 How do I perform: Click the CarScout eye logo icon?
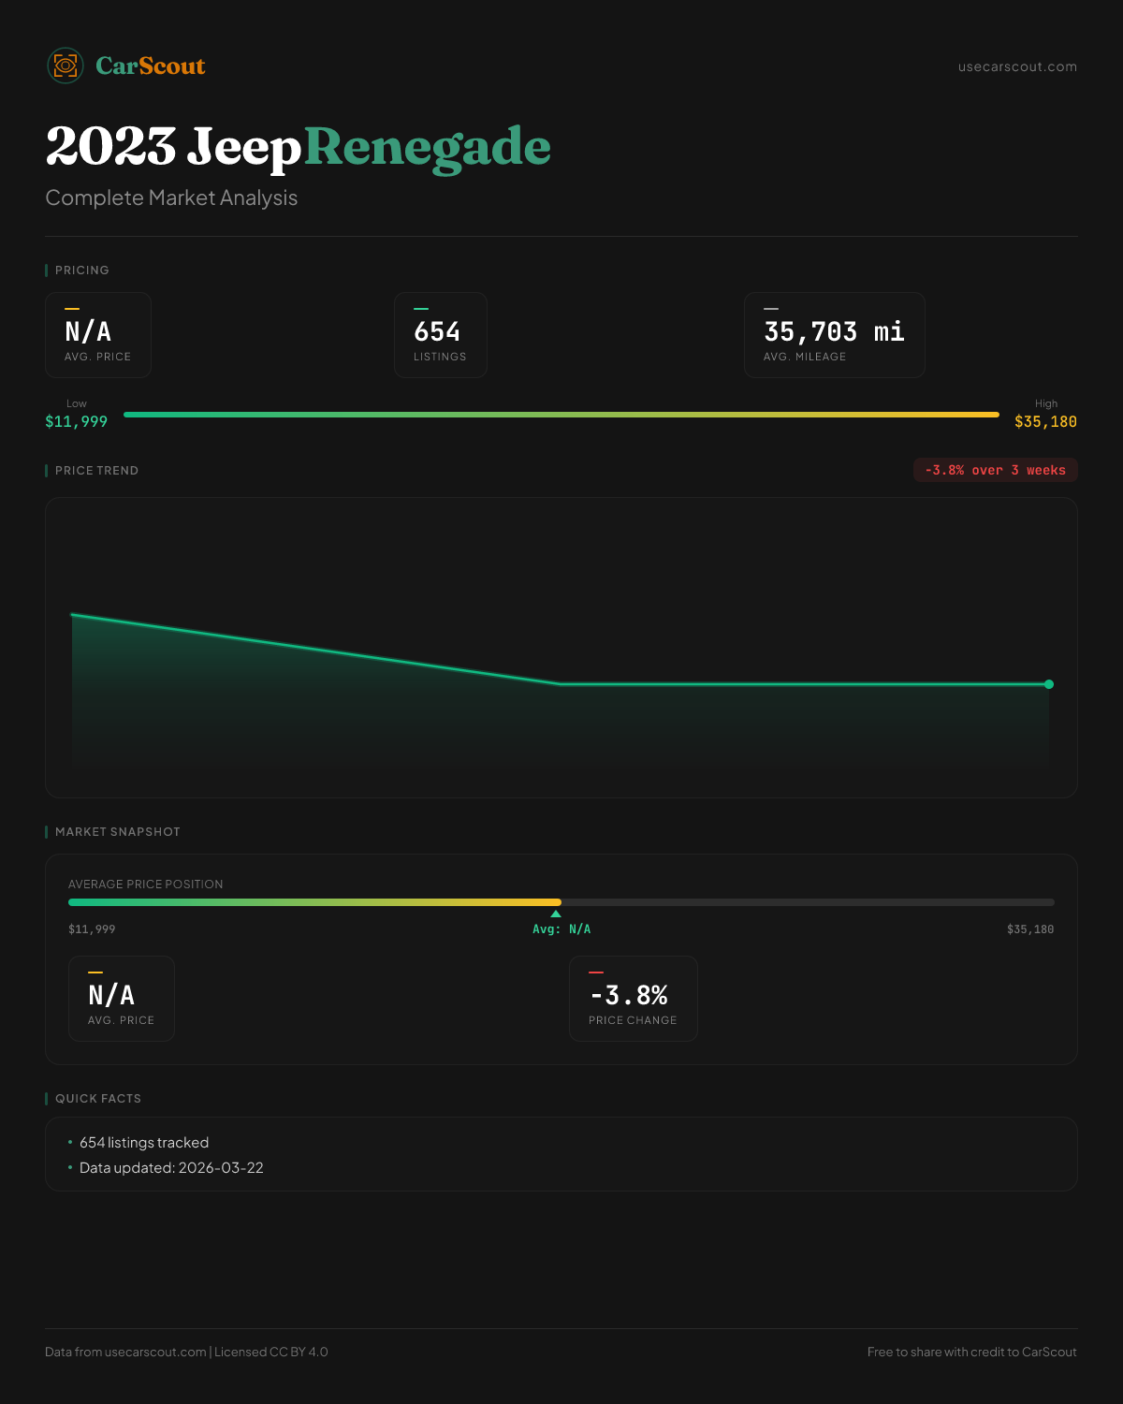pyautogui.click(x=66, y=66)
